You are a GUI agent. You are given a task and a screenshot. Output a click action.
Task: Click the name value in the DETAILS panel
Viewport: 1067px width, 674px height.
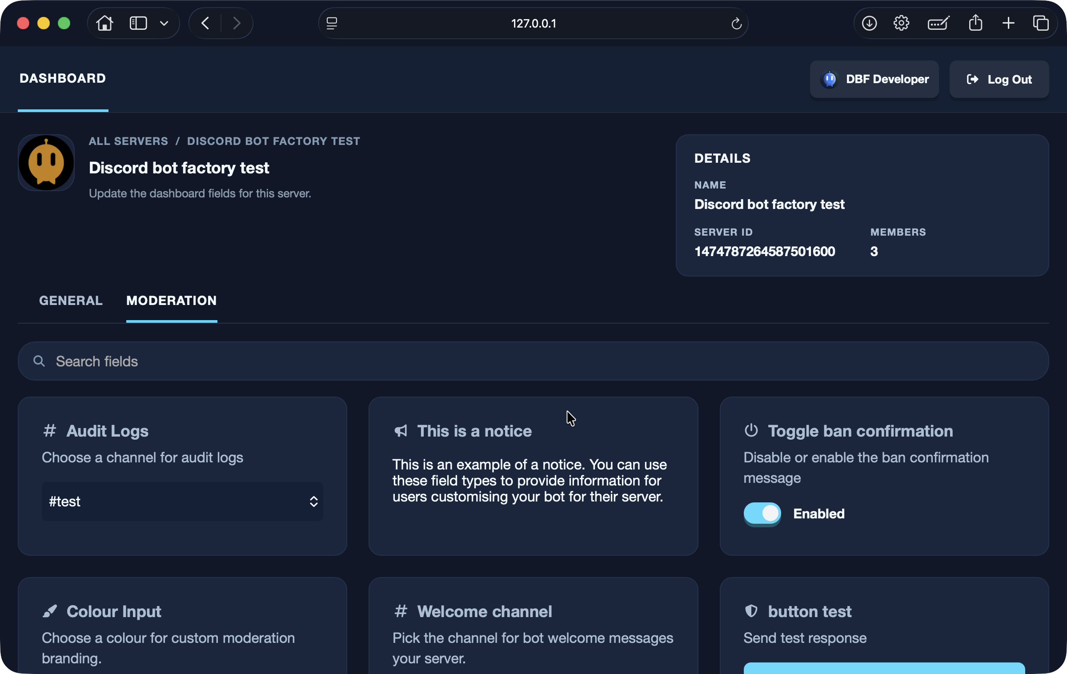point(769,204)
